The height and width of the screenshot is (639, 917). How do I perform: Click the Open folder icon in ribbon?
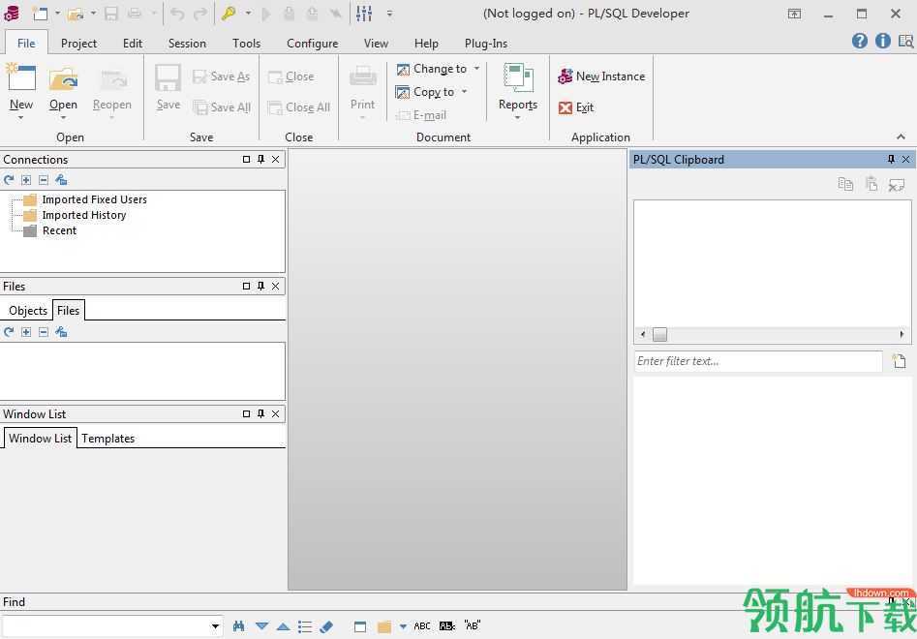click(63, 79)
